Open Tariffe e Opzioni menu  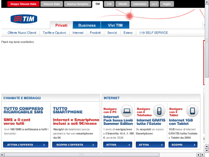54,33
